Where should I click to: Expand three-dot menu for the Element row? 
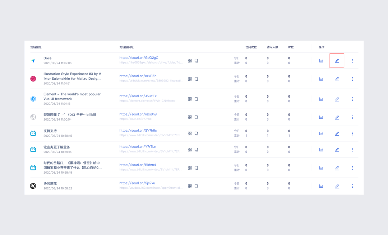point(352,99)
